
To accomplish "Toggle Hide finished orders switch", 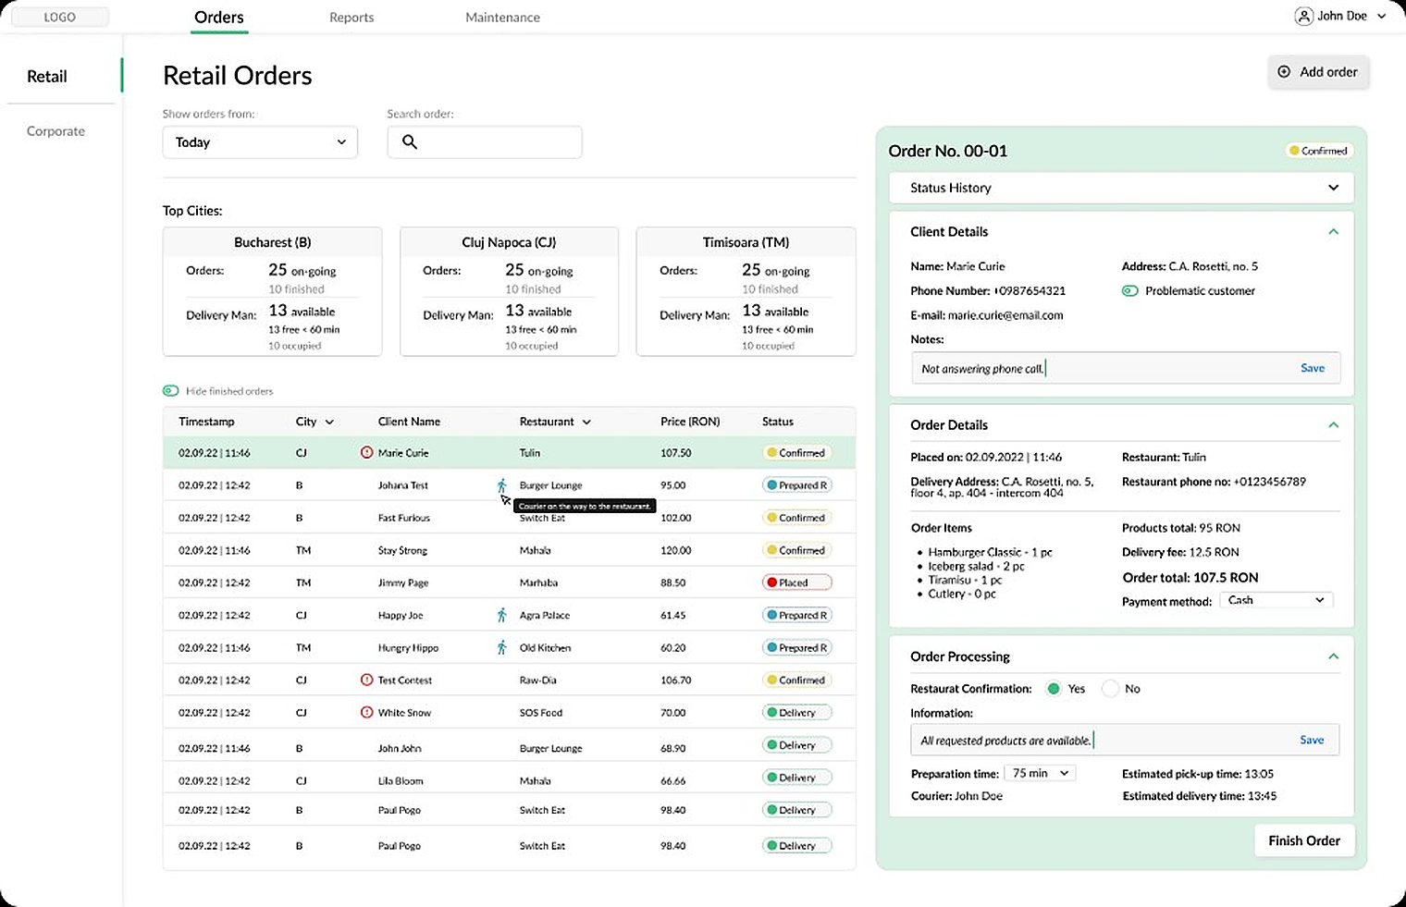I will (171, 391).
